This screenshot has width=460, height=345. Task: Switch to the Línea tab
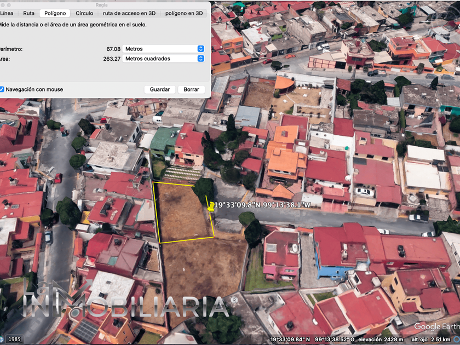click(x=7, y=13)
